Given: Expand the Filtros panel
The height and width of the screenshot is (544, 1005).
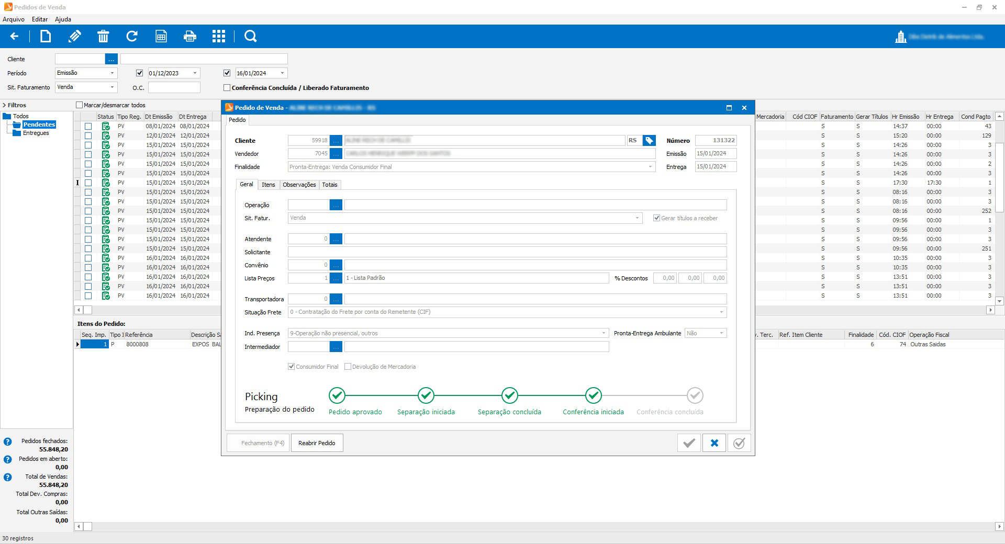Looking at the screenshot, I should (4, 105).
